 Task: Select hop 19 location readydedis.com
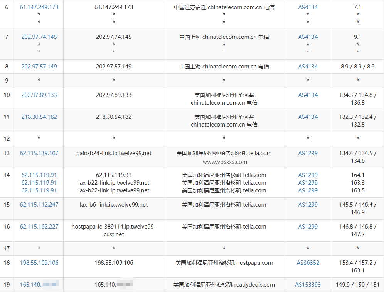click(224, 285)
